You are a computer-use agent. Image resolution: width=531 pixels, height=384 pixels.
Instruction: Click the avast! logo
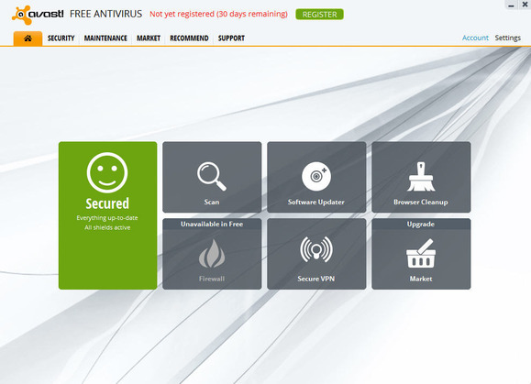click(38, 15)
